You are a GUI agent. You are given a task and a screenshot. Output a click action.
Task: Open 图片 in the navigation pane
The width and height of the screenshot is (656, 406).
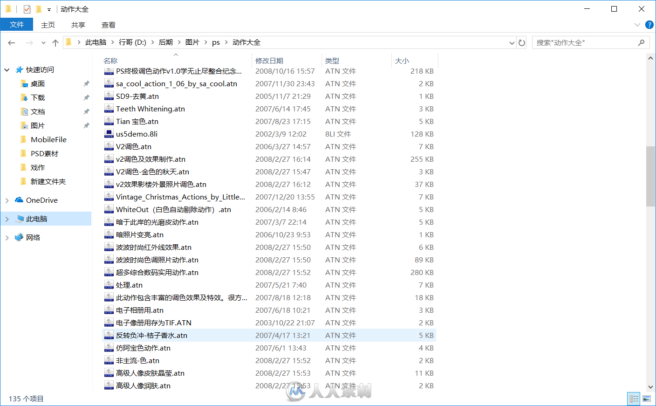[38, 126]
